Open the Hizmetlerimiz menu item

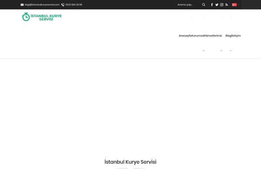point(213,36)
